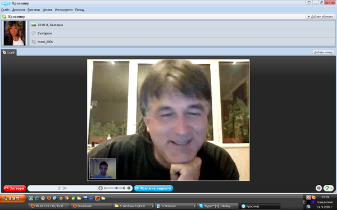Image resolution: width=337 pixels, height=210 pixels.
Task: Turn off video with Изключи видеото
Action: tap(153, 188)
